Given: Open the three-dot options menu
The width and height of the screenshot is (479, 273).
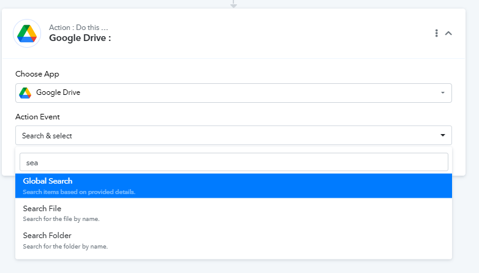Looking at the screenshot, I should pos(437,33).
